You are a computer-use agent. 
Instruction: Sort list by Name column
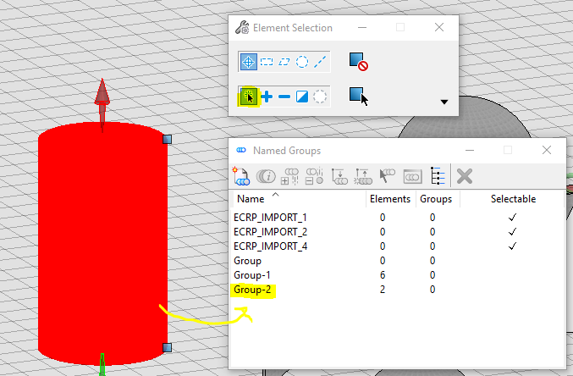pyautogui.click(x=251, y=199)
